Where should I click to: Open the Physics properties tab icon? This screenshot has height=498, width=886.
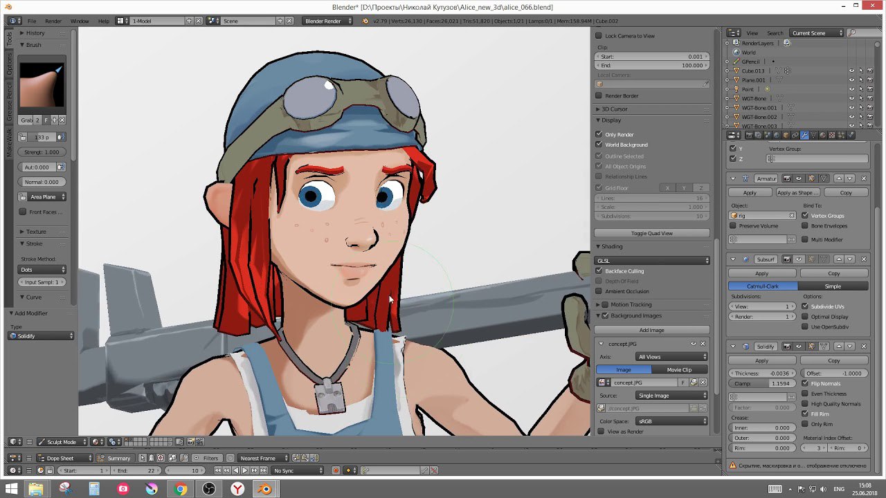[x=850, y=135]
